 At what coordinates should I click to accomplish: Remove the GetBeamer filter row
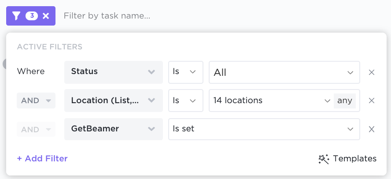coord(372,129)
